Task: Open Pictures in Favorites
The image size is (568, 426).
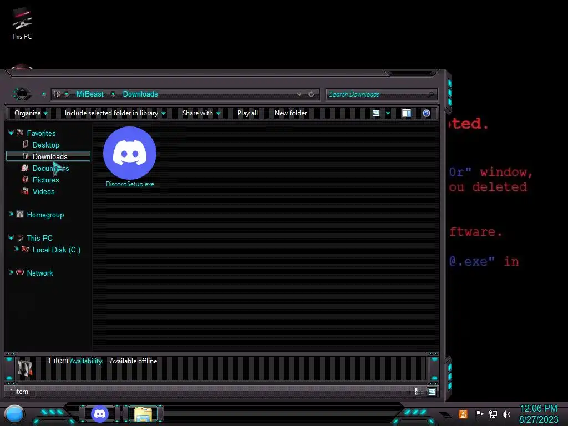Action: click(45, 180)
